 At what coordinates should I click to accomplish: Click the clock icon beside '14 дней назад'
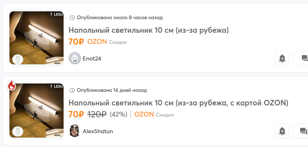click(72, 90)
